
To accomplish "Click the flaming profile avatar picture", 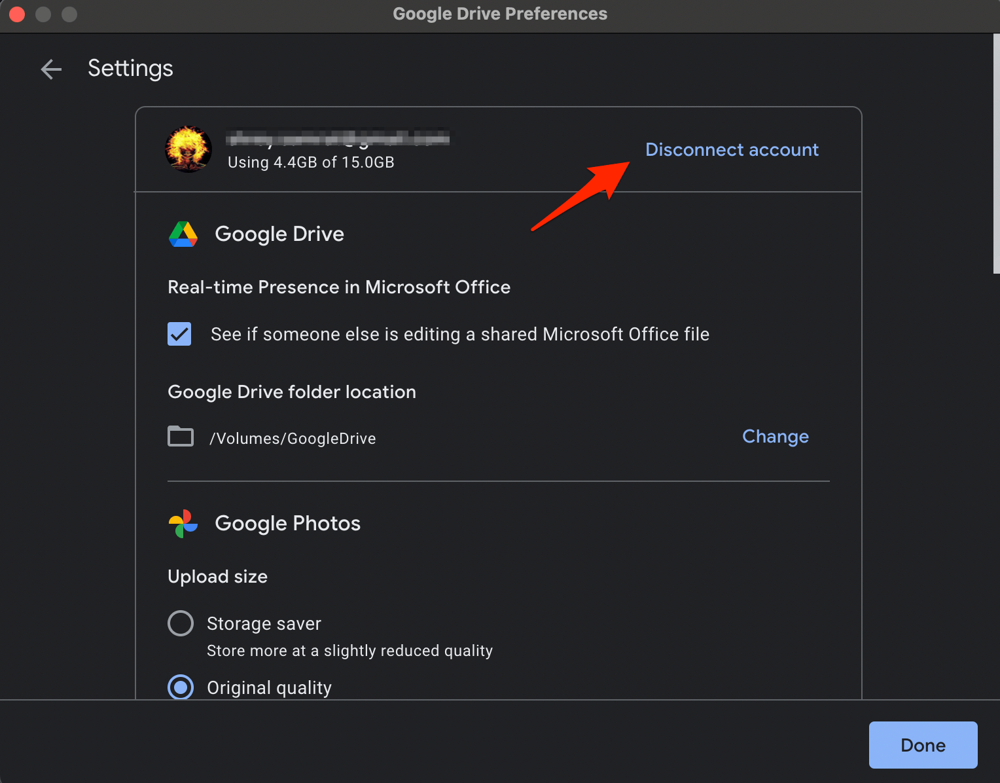I will click(188, 149).
